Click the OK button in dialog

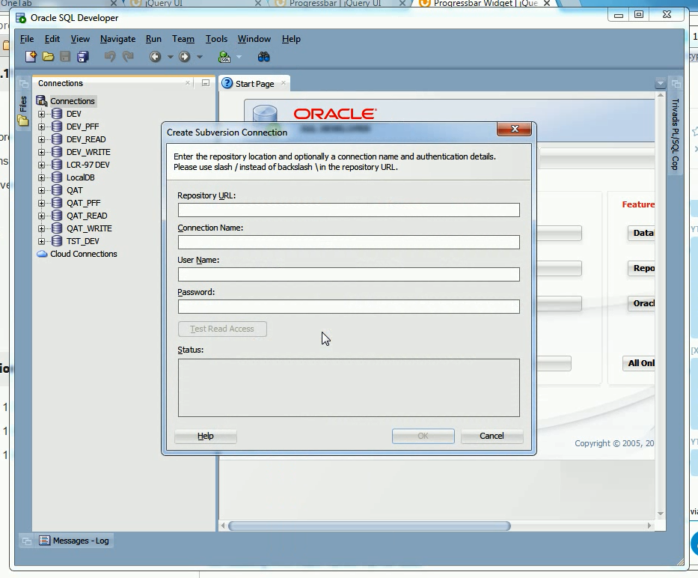point(423,436)
